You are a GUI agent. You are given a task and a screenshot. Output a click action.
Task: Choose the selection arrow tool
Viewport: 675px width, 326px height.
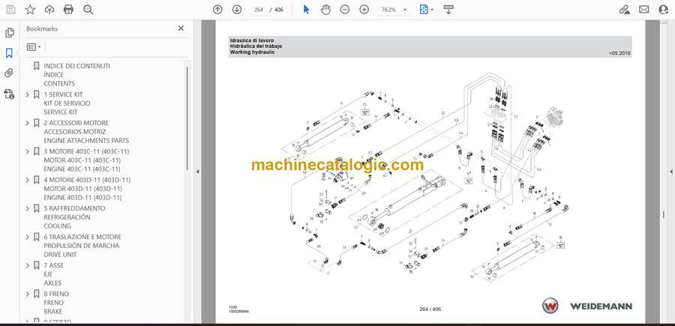tap(306, 10)
